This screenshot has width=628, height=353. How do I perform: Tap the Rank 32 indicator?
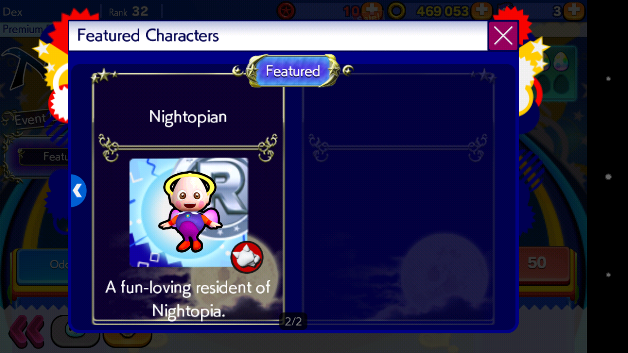(129, 12)
